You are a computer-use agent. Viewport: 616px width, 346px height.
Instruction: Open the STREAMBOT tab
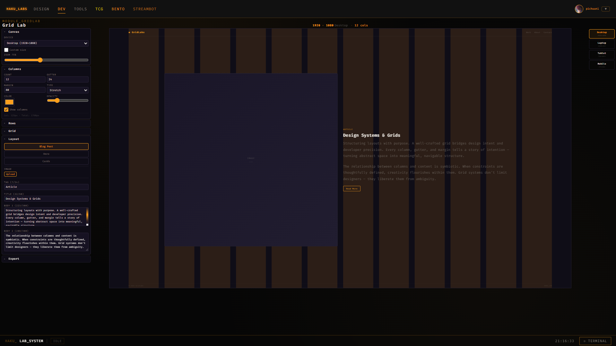[x=145, y=9]
